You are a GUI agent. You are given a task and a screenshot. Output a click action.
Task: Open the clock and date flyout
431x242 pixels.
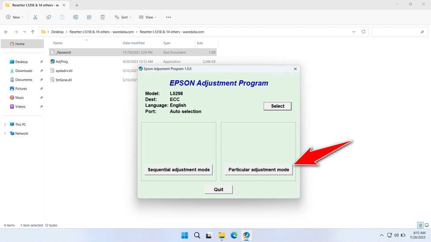pos(418,235)
